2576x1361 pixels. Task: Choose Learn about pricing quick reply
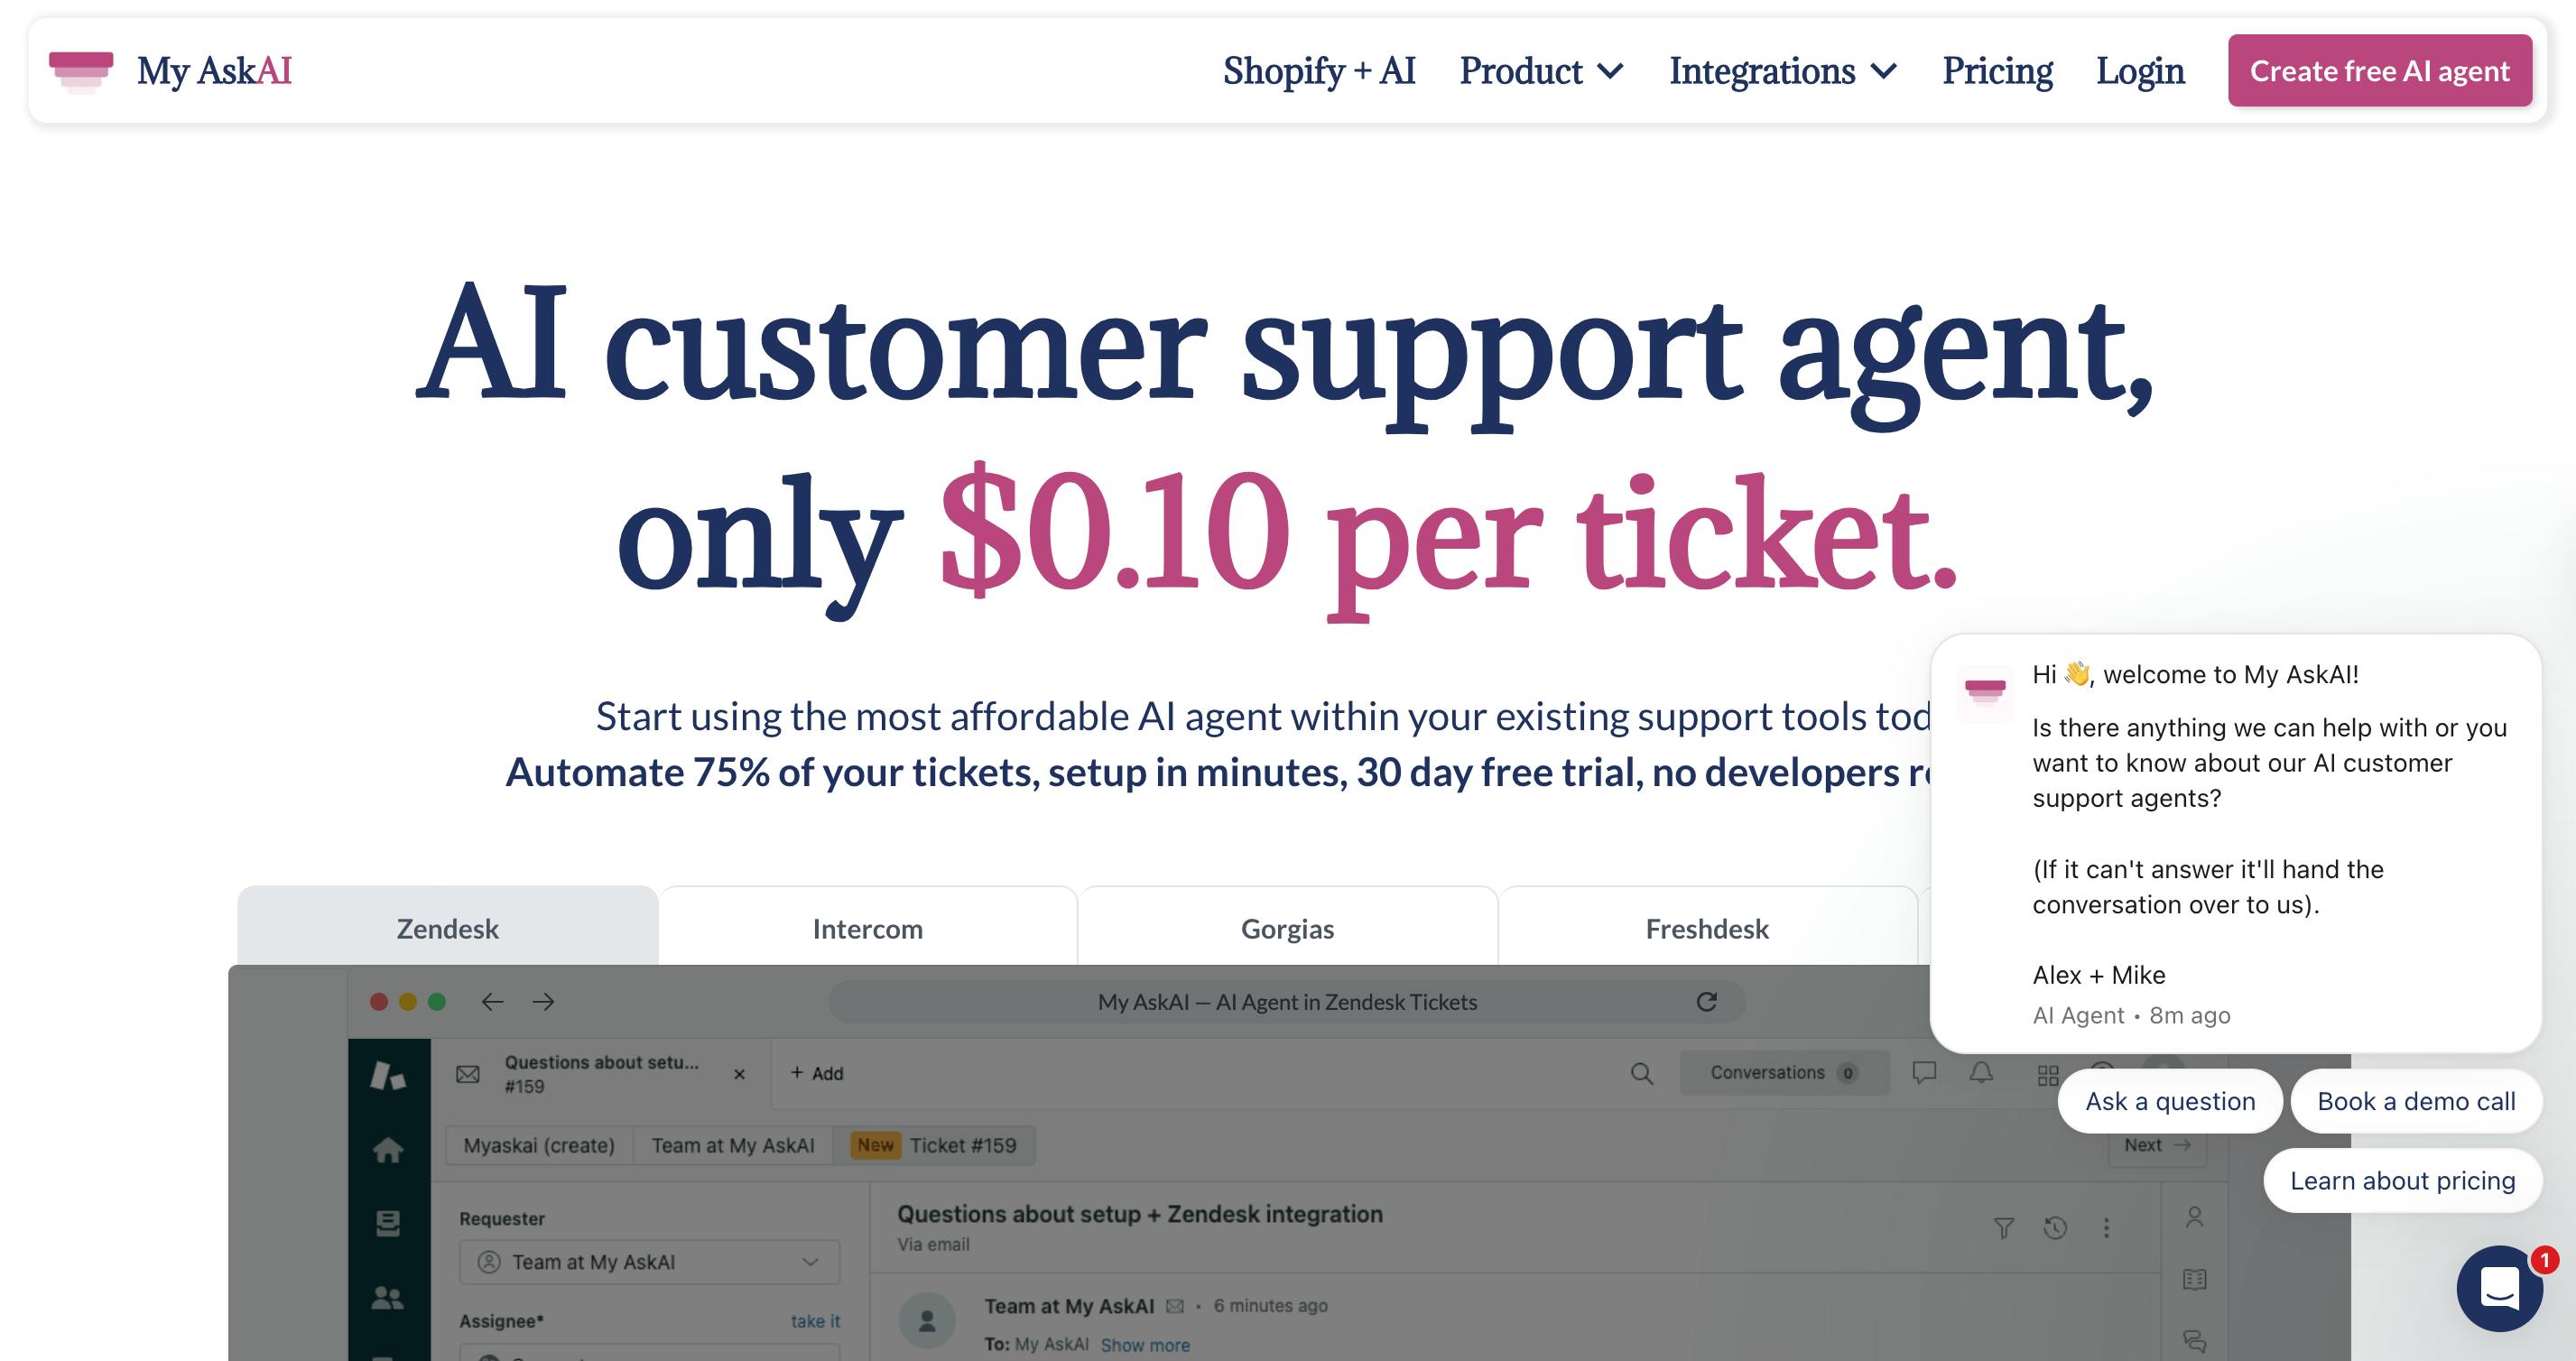point(2402,1181)
